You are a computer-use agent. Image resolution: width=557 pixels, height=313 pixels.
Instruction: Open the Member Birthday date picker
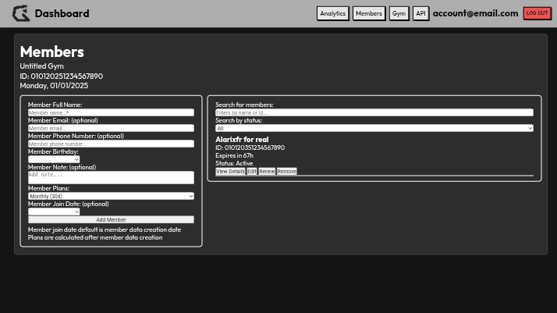coord(54,159)
